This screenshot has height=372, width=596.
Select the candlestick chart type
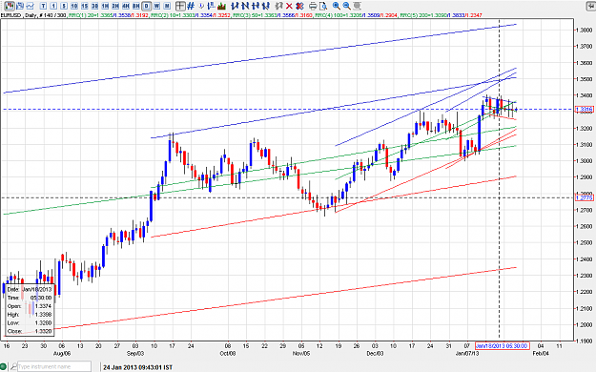pyautogui.click(x=10, y=6)
